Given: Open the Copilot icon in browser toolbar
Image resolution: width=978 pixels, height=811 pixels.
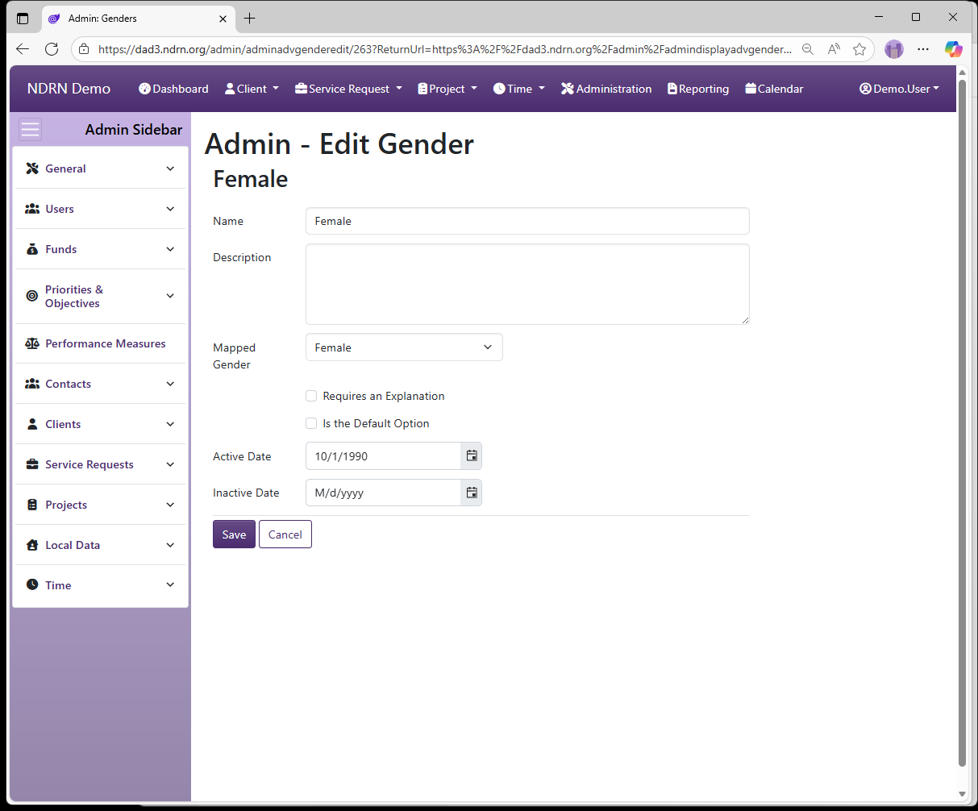Looking at the screenshot, I should tap(954, 49).
